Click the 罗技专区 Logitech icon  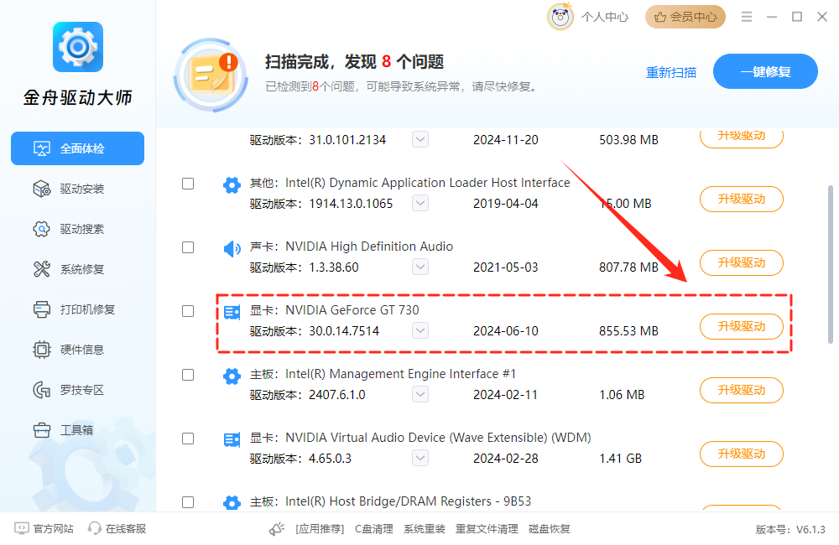click(x=42, y=390)
